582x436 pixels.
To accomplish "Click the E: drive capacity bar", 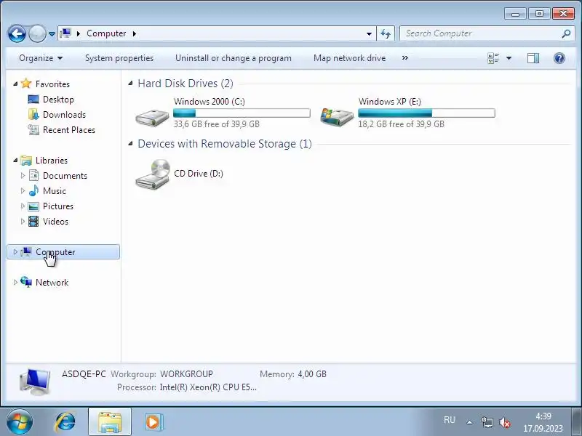I will [426, 113].
